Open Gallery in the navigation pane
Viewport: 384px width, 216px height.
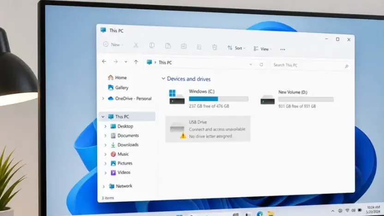(118, 88)
